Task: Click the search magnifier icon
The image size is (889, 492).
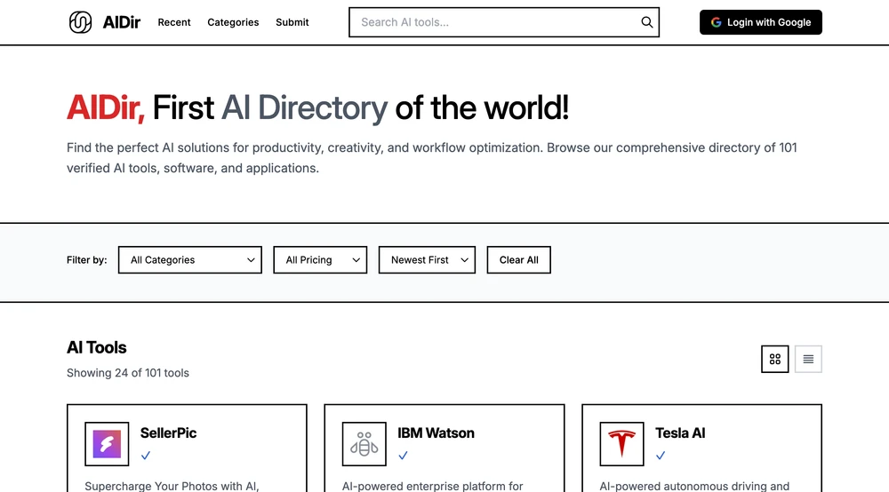Action: (647, 22)
